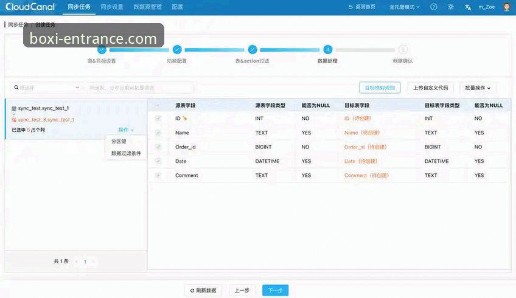Click the 同步任务 breadcrumb link
Image resolution: width=516 pixels, height=298 pixels.
click(x=18, y=25)
